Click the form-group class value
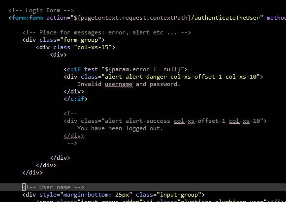The height and width of the screenshot is (202, 286). [x=82, y=40]
